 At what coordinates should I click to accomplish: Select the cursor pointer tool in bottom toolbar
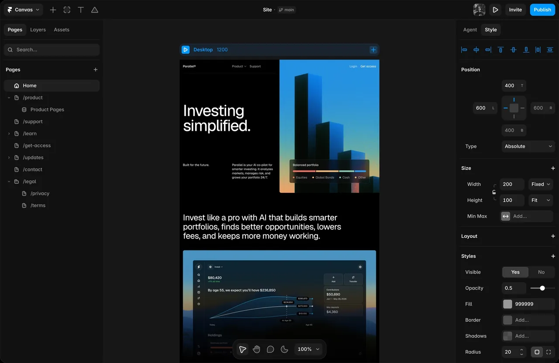tap(242, 349)
